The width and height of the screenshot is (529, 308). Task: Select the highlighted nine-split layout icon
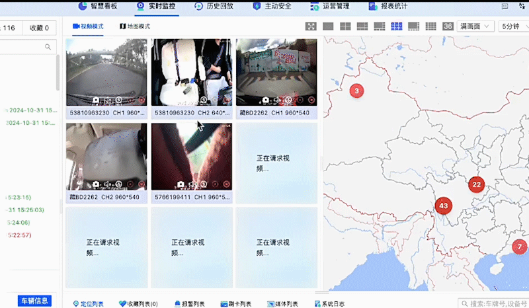tap(397, 26)
